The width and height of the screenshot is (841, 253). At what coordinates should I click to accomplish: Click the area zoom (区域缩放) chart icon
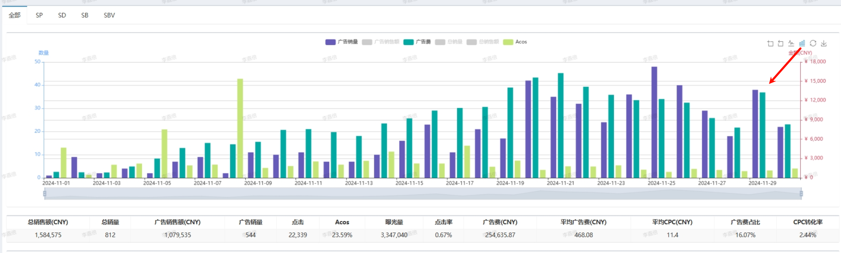[x=770, y=44]
